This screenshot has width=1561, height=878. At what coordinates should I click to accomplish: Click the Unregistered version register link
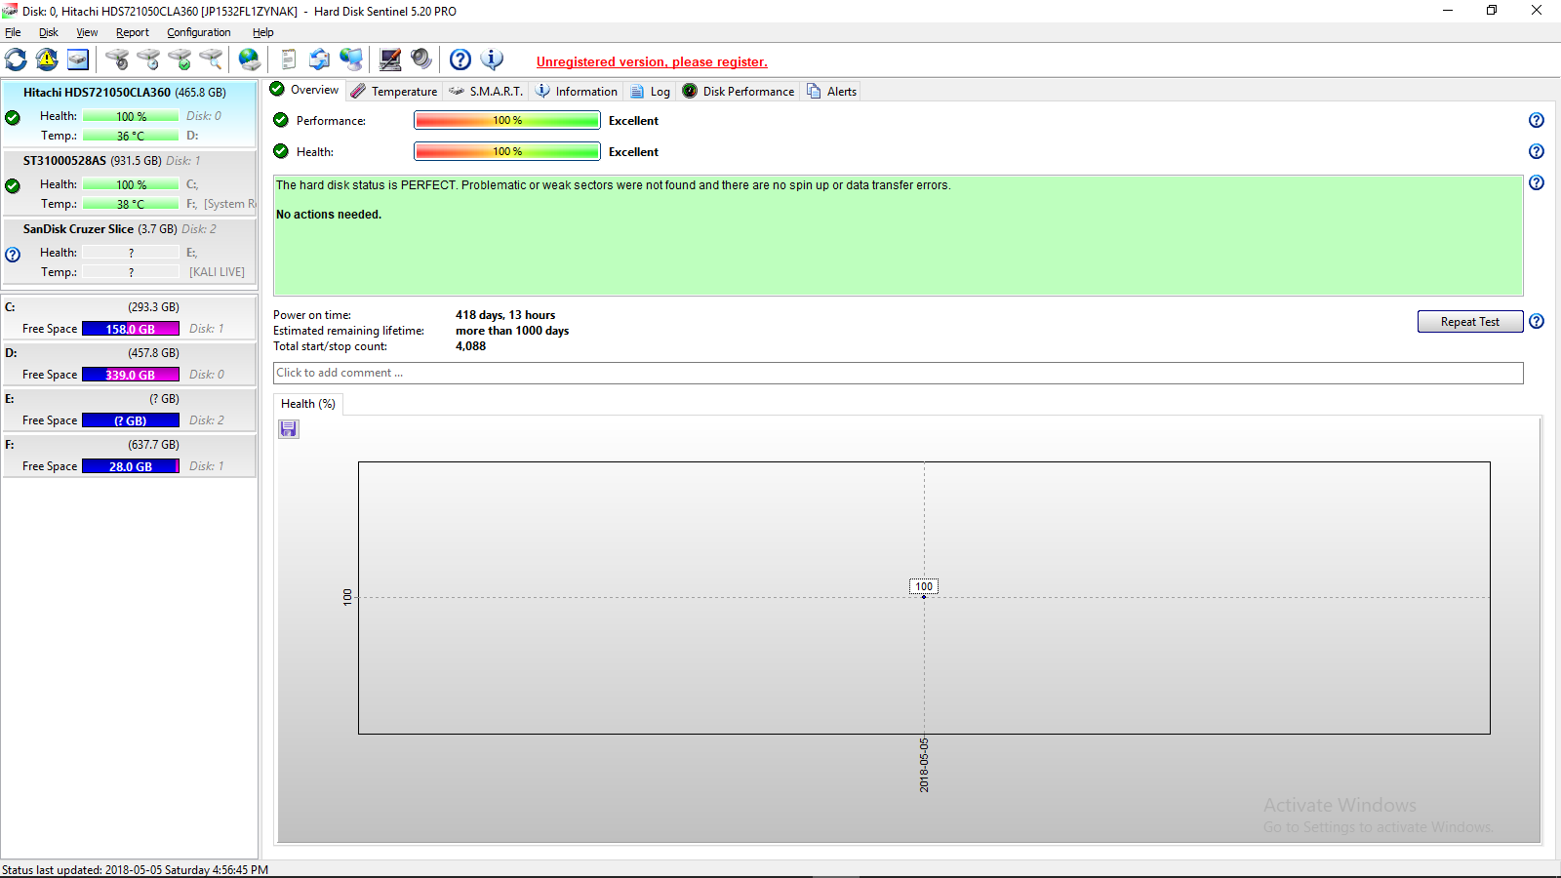tap(652, 61)
